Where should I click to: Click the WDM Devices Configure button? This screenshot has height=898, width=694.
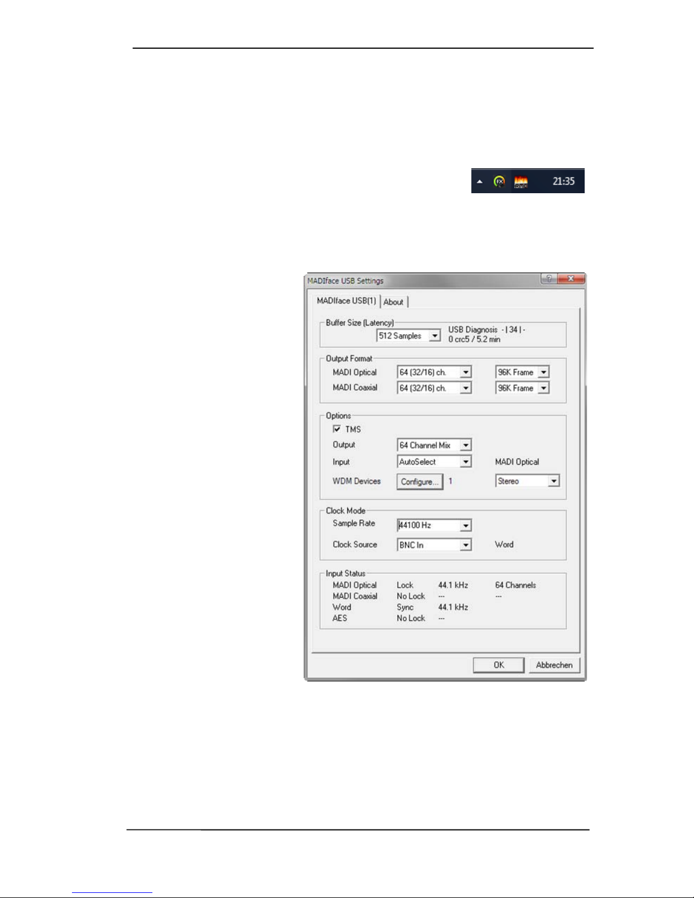pyautogui.click(x=420, y=482)
